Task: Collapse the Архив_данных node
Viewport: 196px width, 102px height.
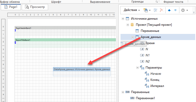Action: 133,37
